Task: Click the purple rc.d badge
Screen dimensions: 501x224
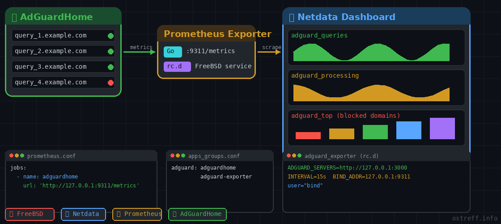Action: tap(177, 66)
